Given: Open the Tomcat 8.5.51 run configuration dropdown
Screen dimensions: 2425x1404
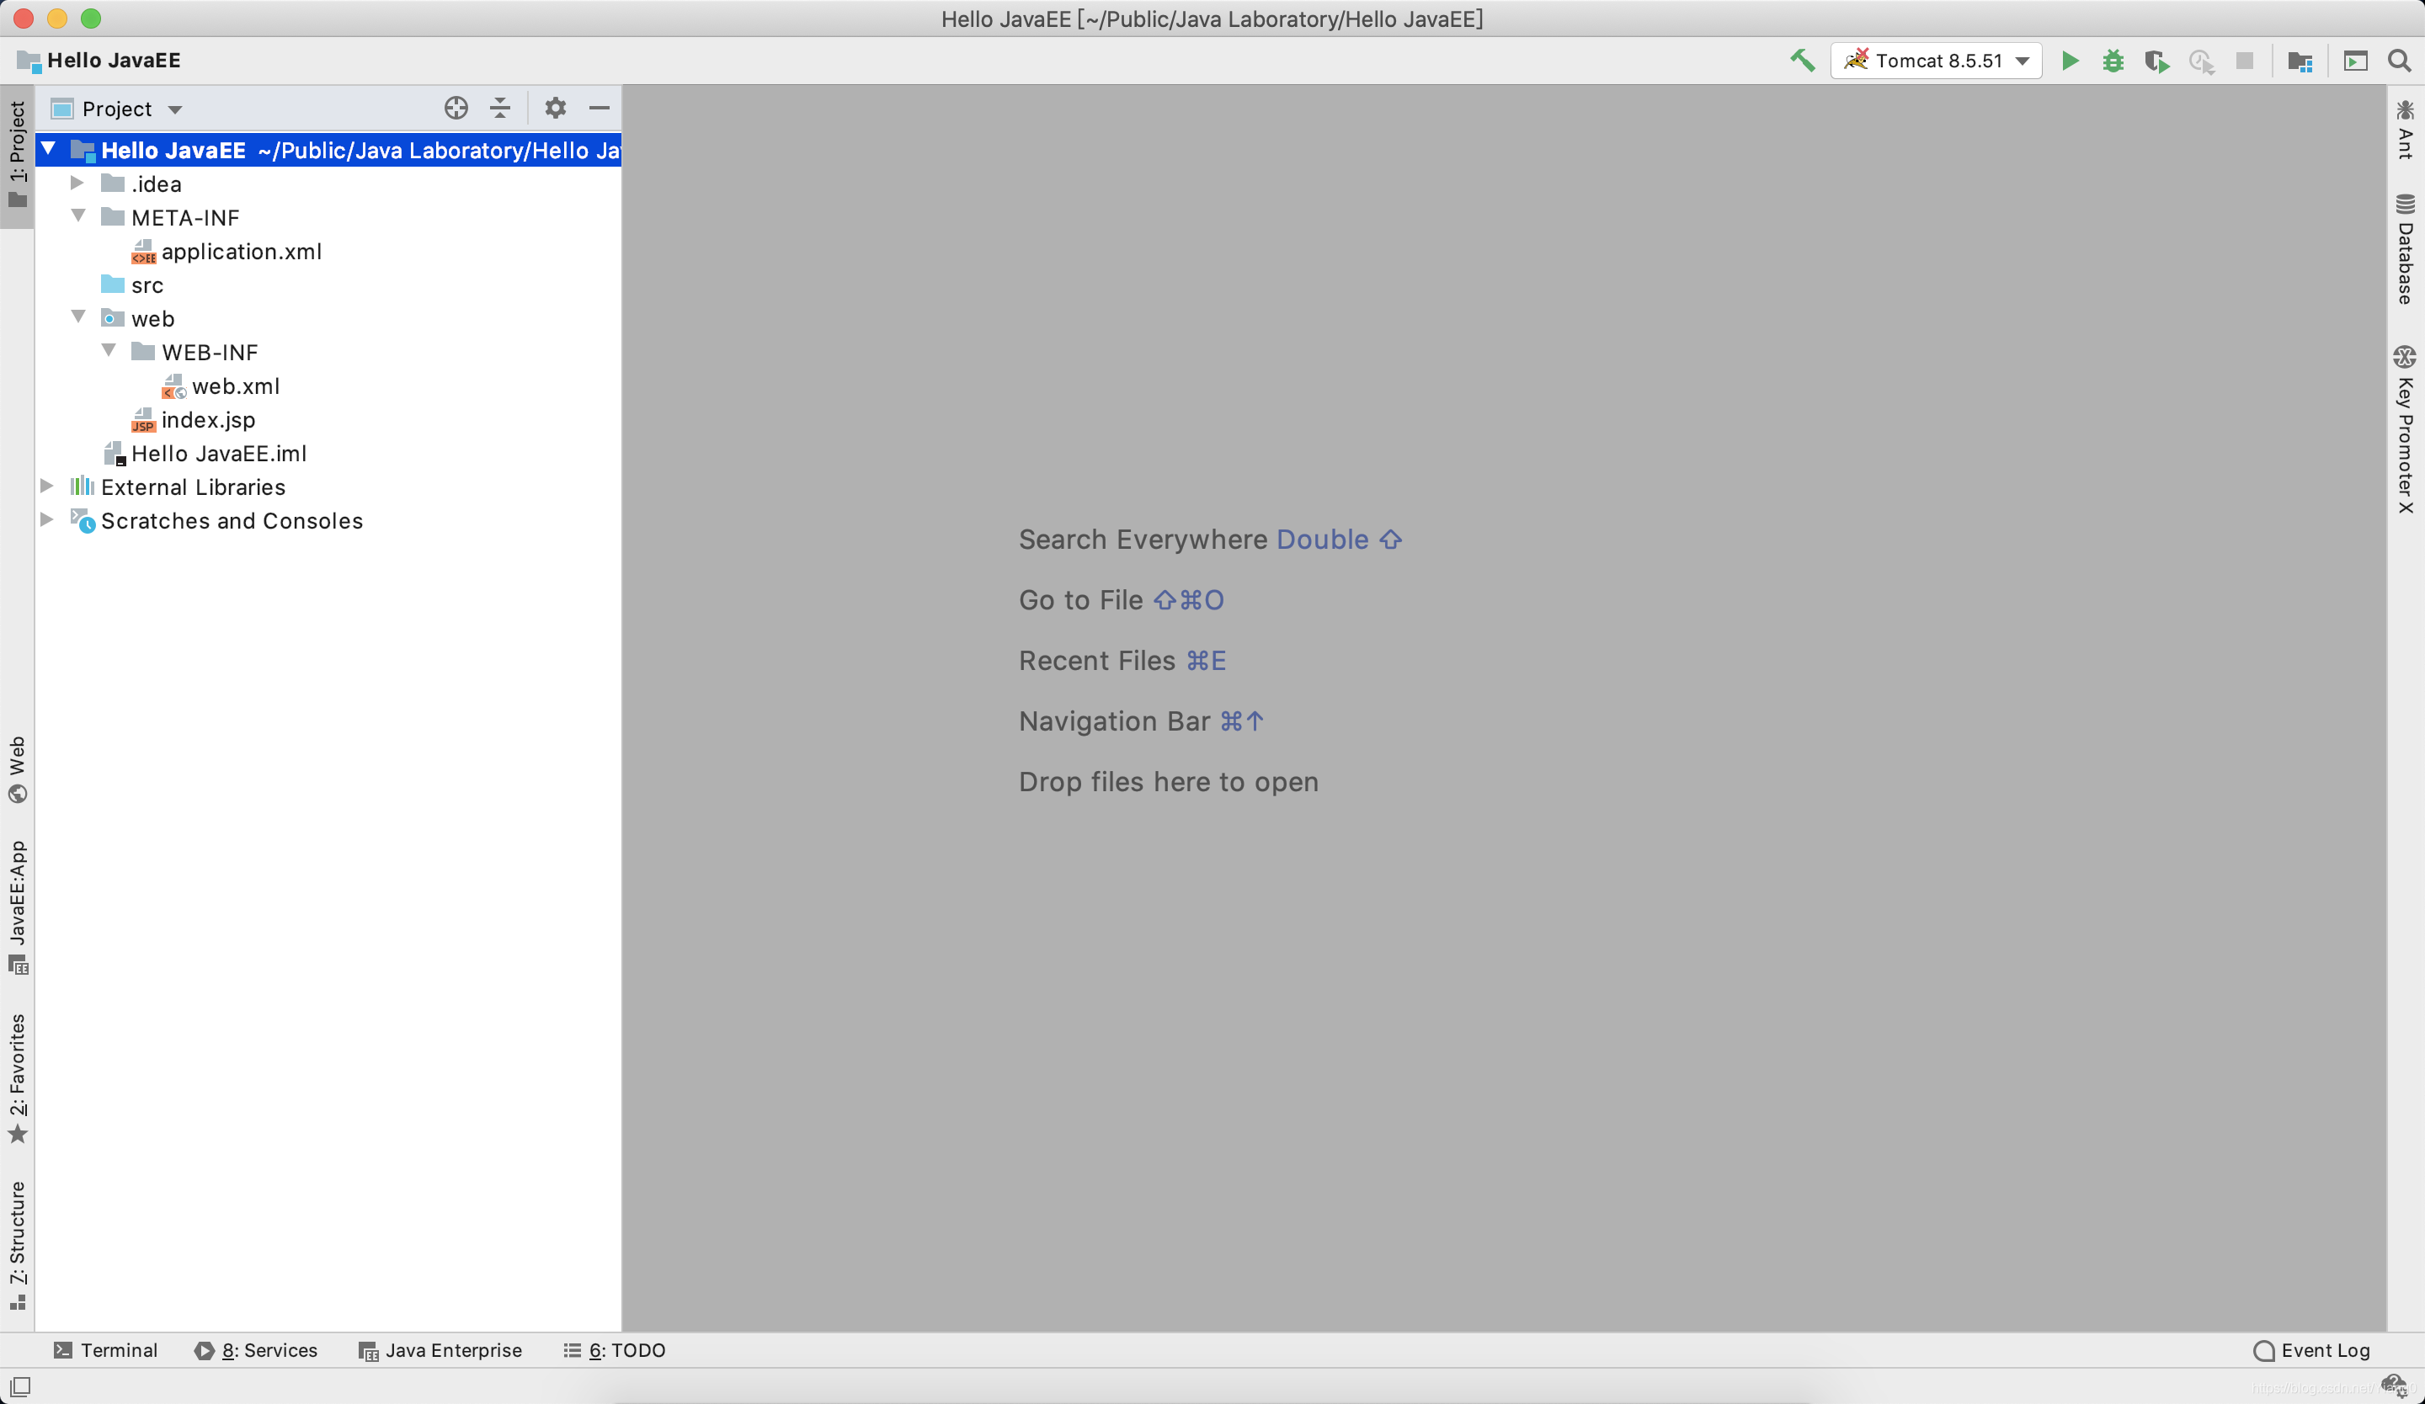Looking at the screenshot, I should tap(1936, 61).
